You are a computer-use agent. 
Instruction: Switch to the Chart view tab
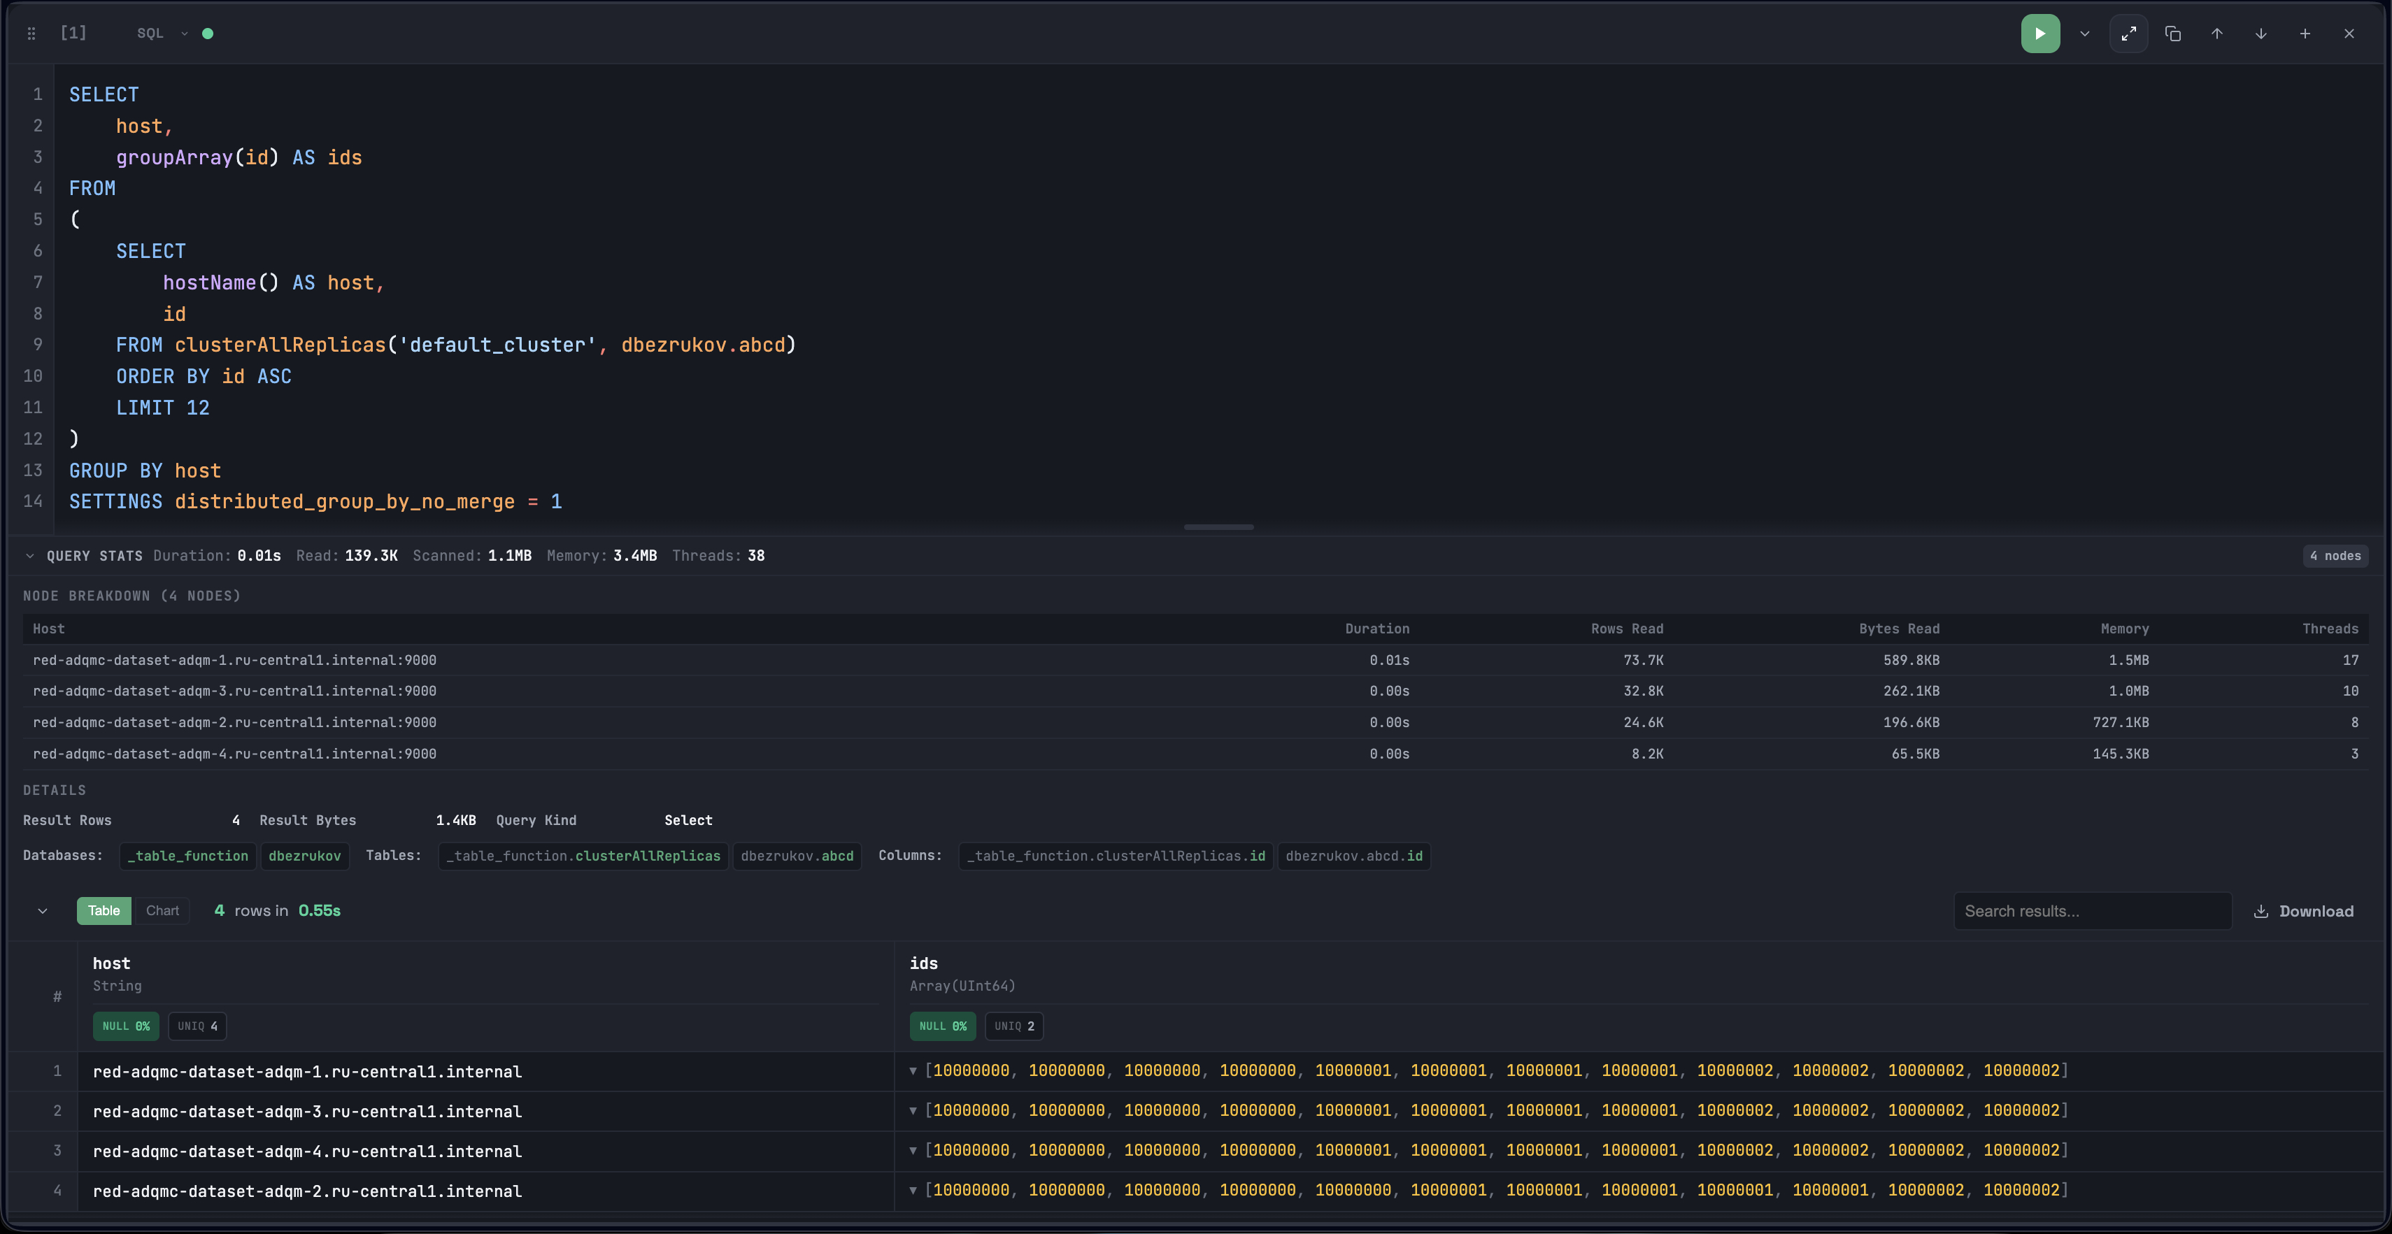[162, 911]
